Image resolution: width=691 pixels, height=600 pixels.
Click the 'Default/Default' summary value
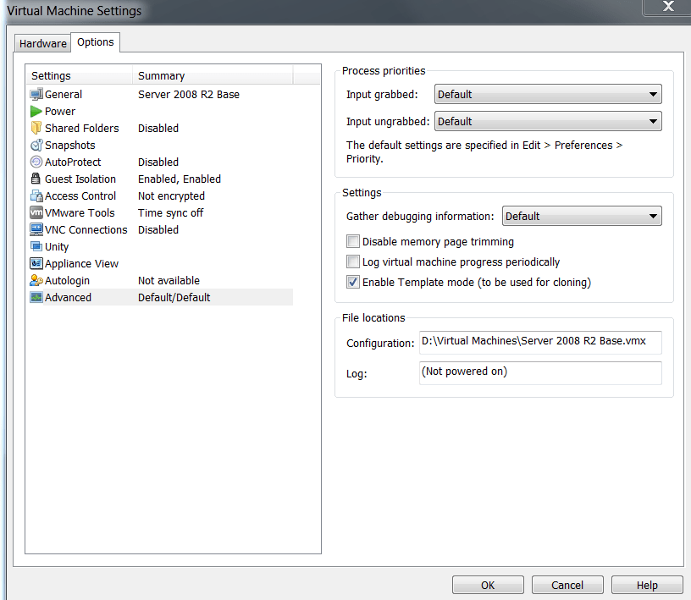point(174,297)
